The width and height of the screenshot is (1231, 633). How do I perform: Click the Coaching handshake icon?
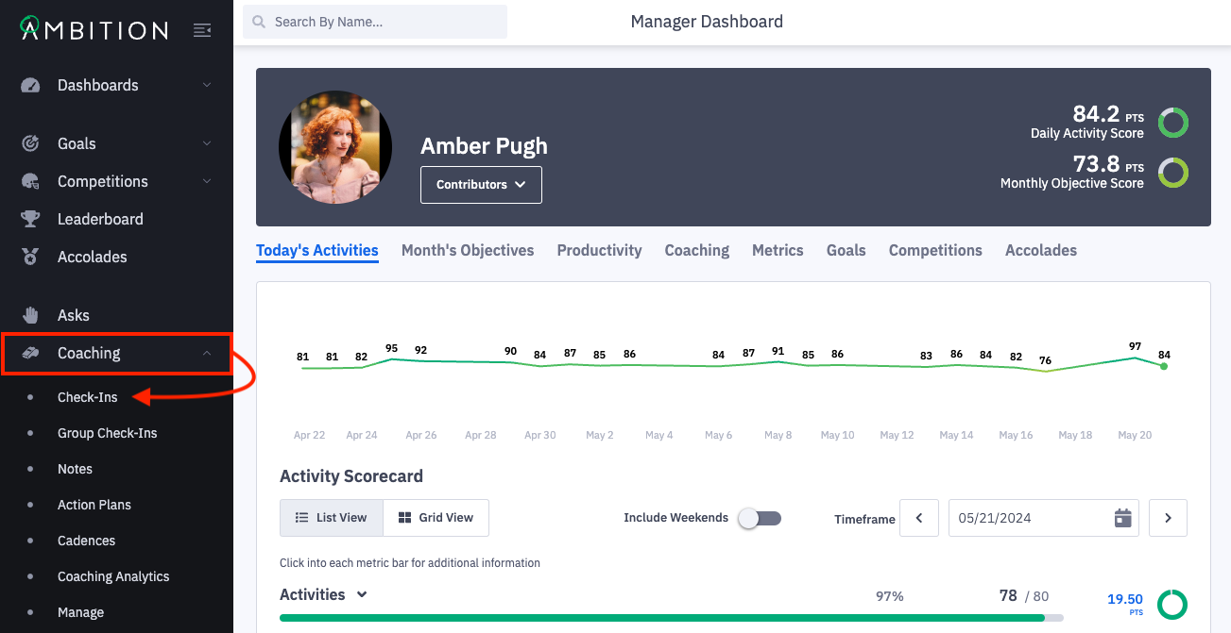click(x=30, y=353)
